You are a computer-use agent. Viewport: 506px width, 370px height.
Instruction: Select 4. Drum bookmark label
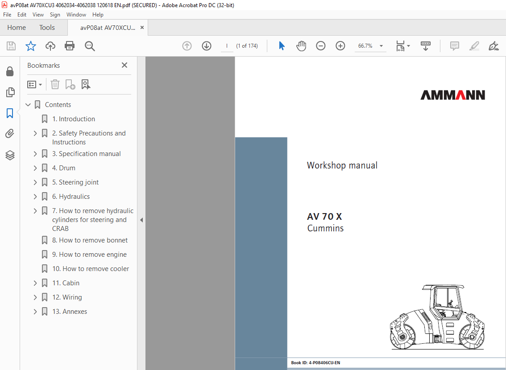tap(63, 168)
